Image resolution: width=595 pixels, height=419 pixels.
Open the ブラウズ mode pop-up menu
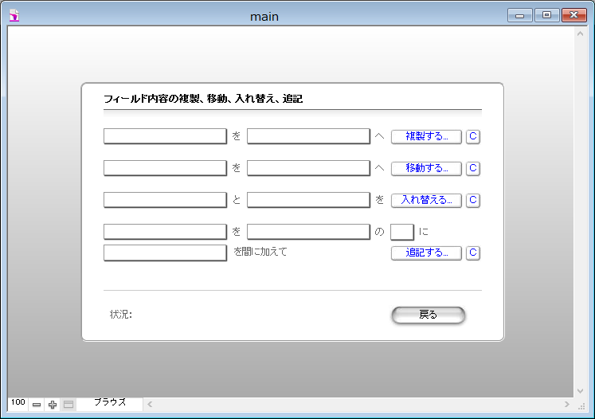tap(110, 403)
